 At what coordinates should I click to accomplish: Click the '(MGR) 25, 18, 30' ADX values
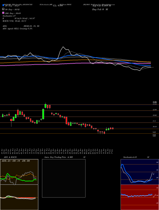(x=31, y=26)
